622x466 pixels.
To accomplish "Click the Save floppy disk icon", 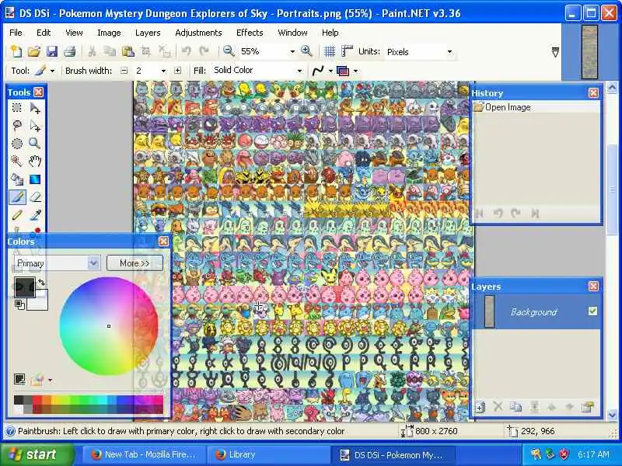I will pos(52,51).
